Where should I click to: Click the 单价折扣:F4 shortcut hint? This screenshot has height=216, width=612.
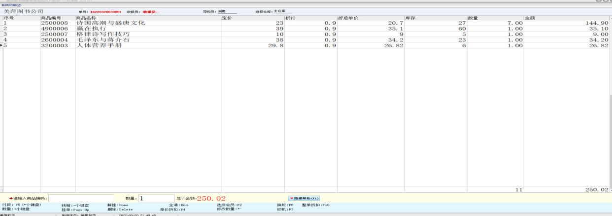click(172, 209)
